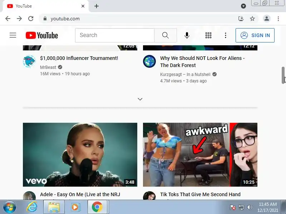Open the volume speaker tray icon
Image resolution: width=286 pixels, height=214 pixels.
[250, 207]
